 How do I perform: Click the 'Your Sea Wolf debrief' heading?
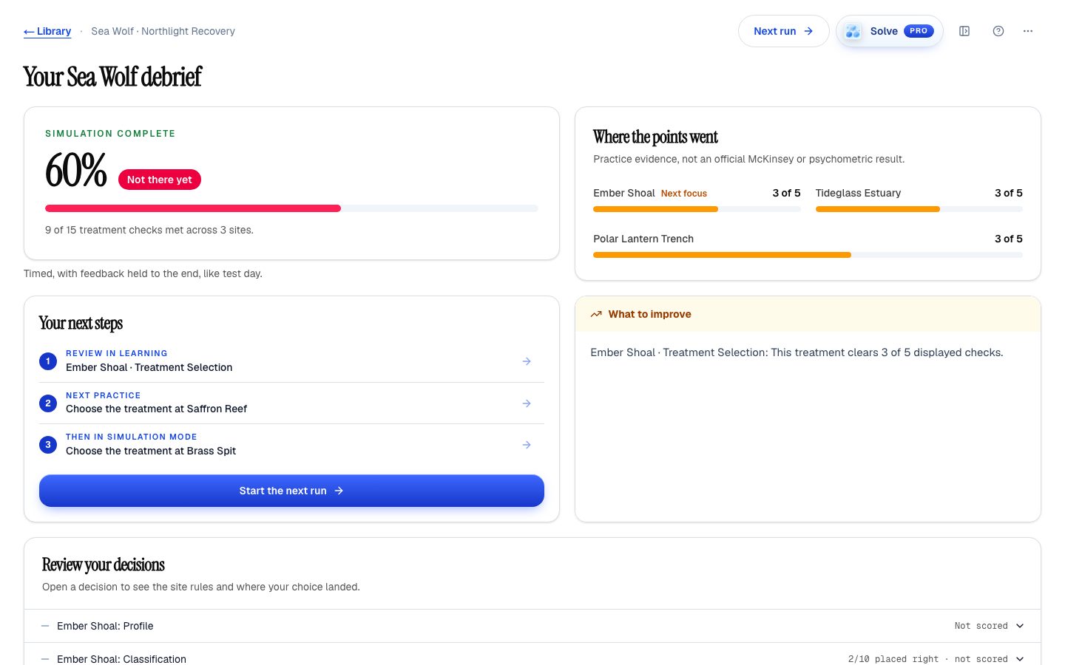[x=112, y=77]
